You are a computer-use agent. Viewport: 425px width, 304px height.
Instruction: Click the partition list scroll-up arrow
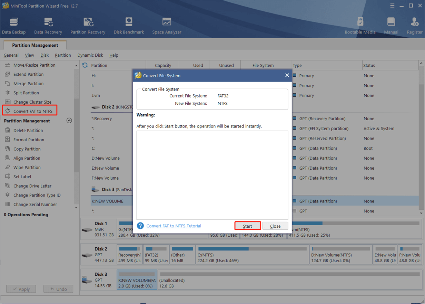point(421,64)
